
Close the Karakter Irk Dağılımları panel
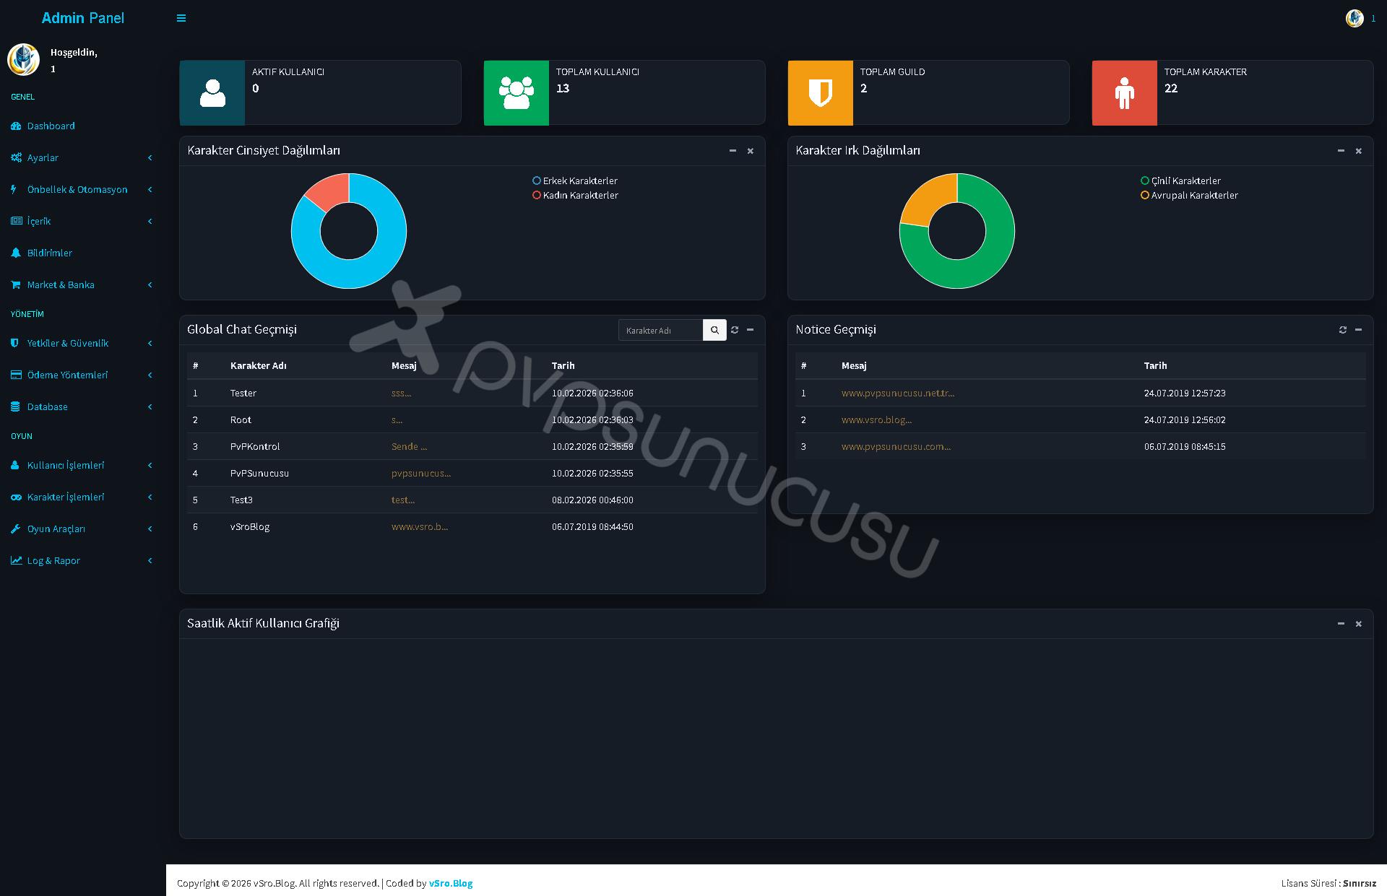tap(1359, 151)
